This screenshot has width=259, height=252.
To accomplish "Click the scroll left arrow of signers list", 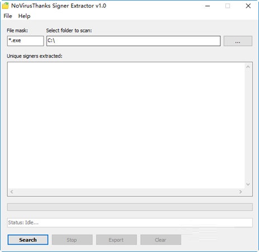I will pyautogui.click(x=12, y=192).
